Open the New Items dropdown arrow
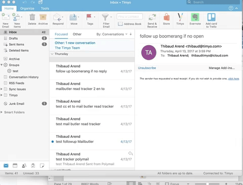 [22, 17]
